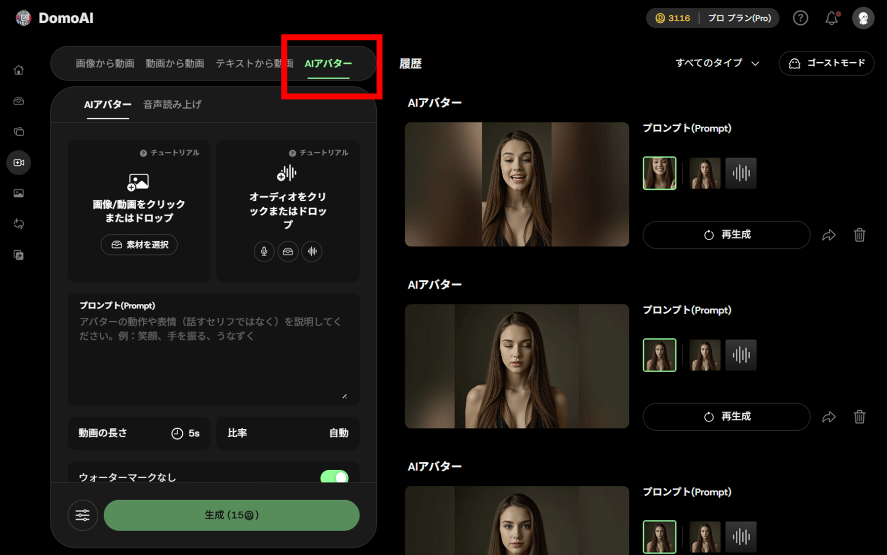Open the notifications bell
887x555 pixels.
pyautogui.click(x=832, y=18)
